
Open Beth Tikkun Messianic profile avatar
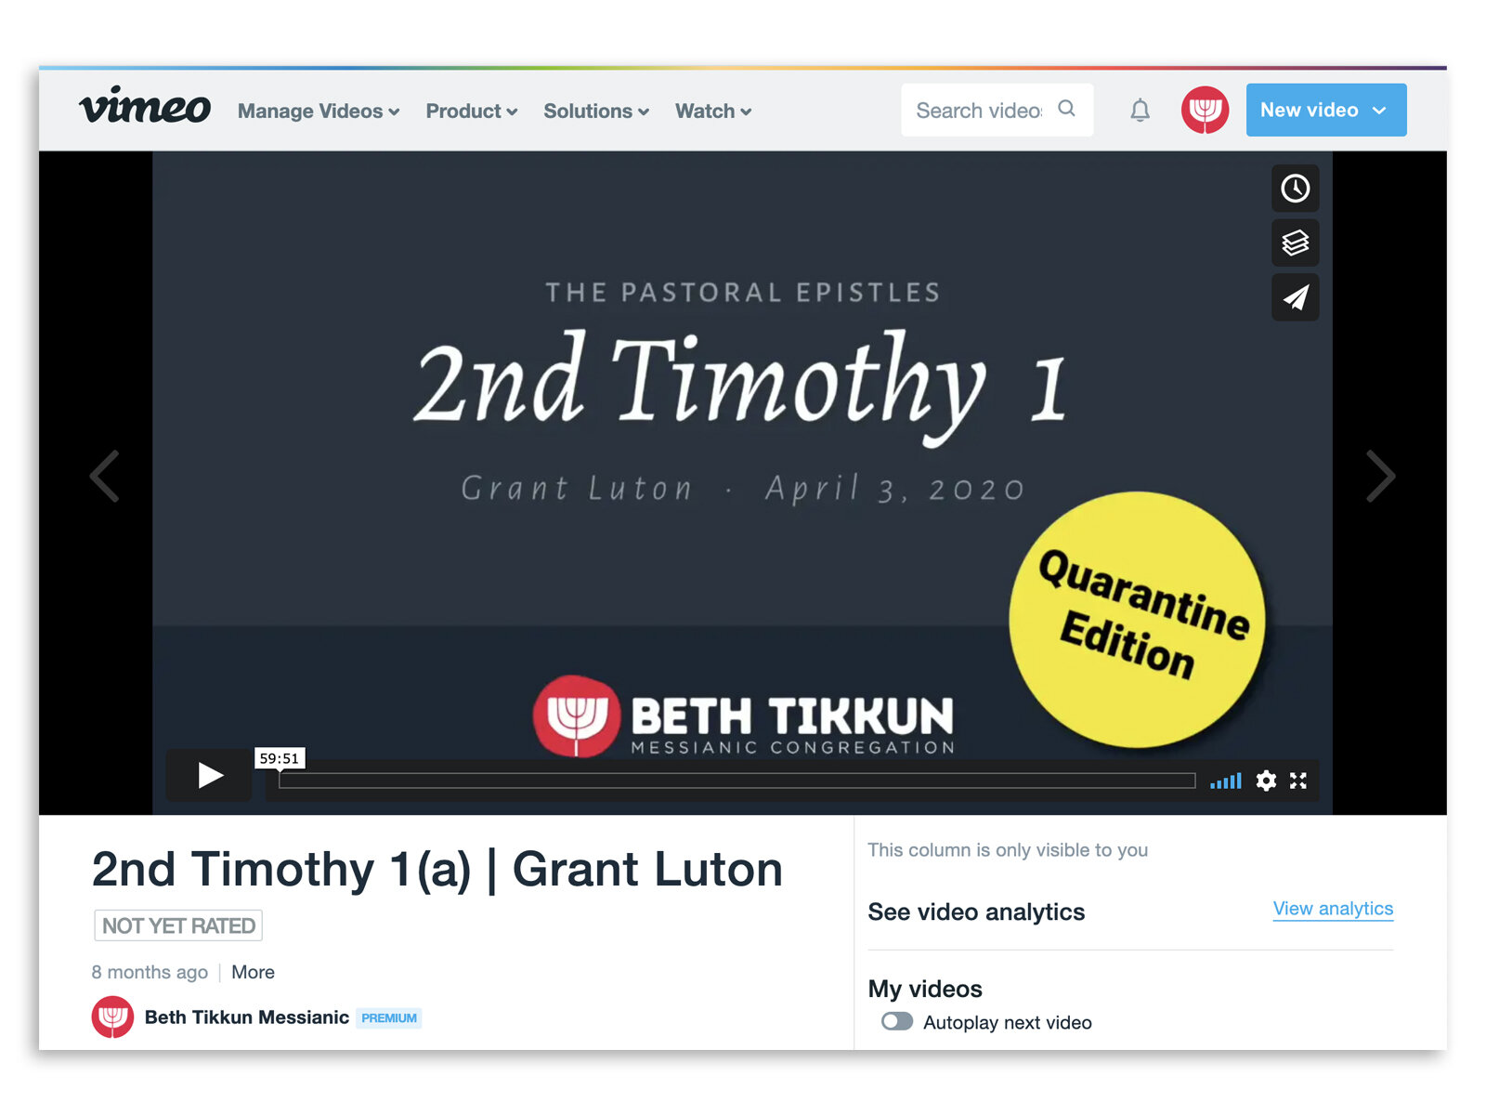tap(112, 1017)
